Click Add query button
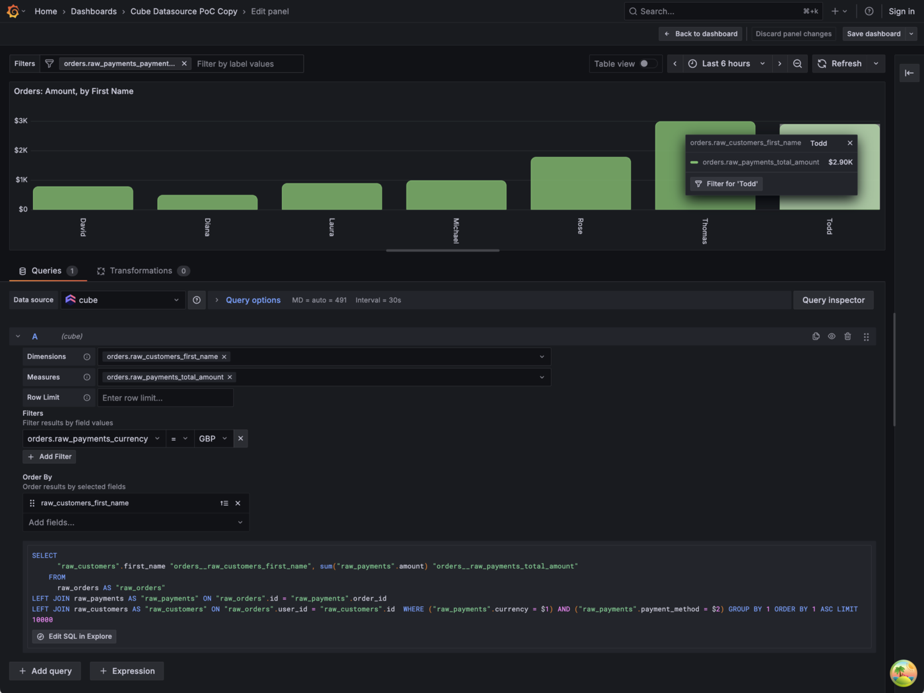Viewport: 924px width, 693px height. tap(45, 671)
